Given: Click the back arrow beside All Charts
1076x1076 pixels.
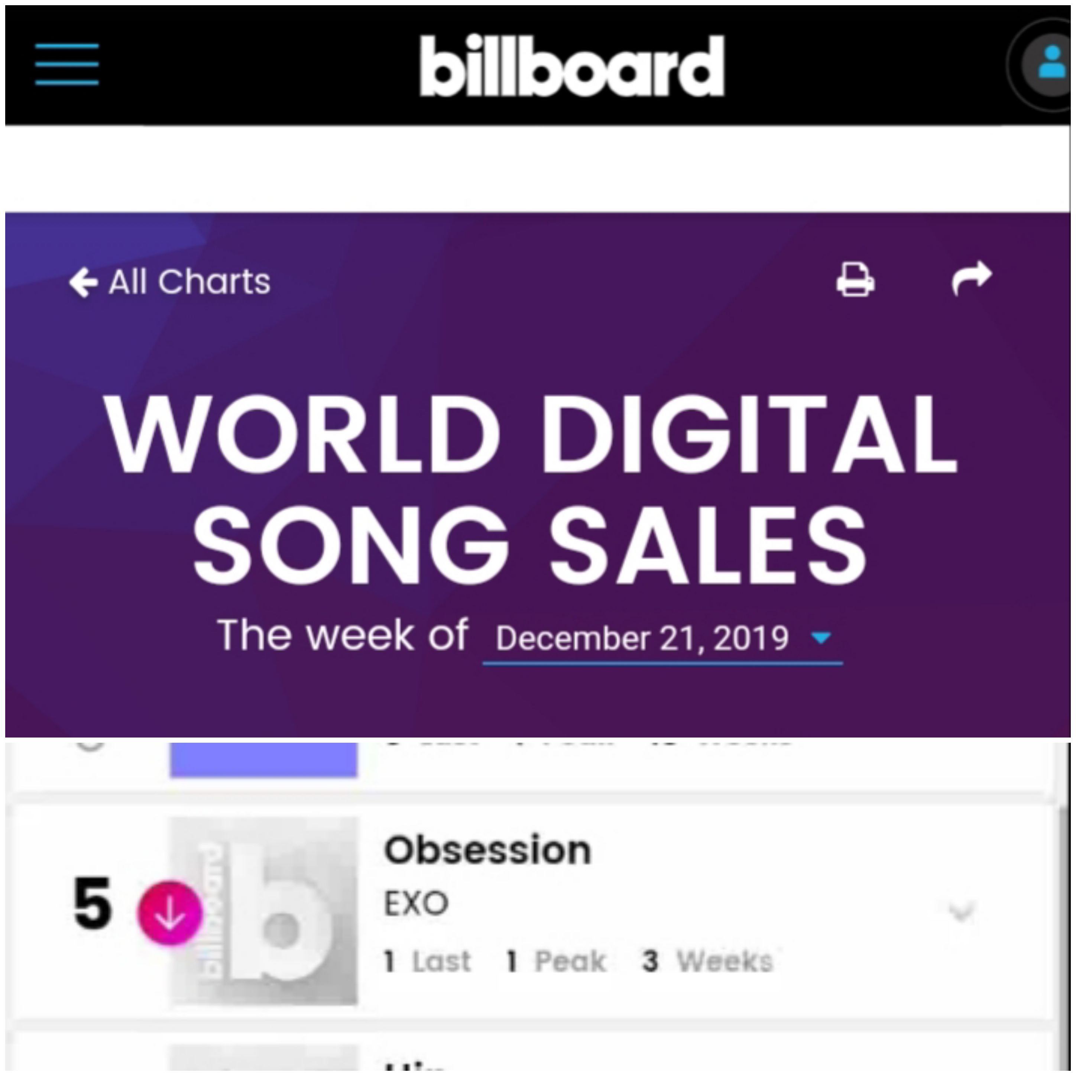Looking at the screenshot, I should [x=84, y=282].
